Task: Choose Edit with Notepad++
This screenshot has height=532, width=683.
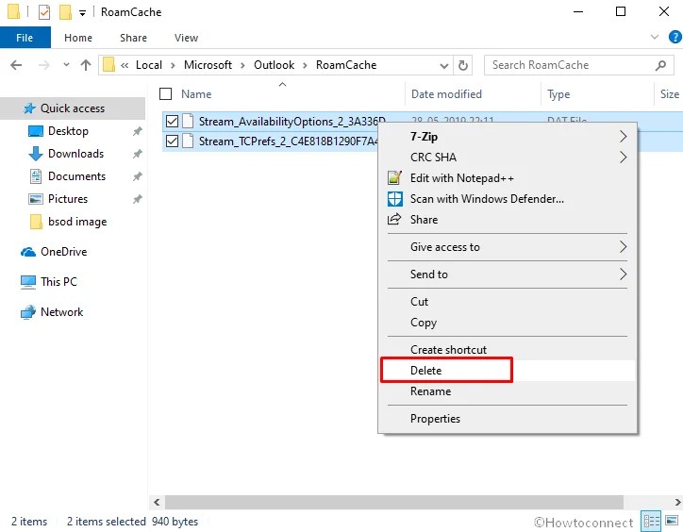Action: click(508, 177)
